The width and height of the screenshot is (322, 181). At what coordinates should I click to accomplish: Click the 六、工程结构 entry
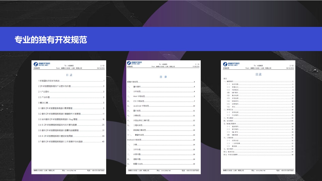(x=258, y=138)
